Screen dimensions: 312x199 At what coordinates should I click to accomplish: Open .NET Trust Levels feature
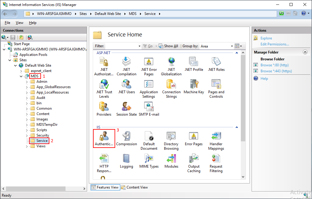pos(104,89)
